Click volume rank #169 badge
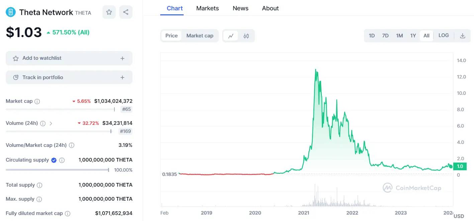 point(125,131)
